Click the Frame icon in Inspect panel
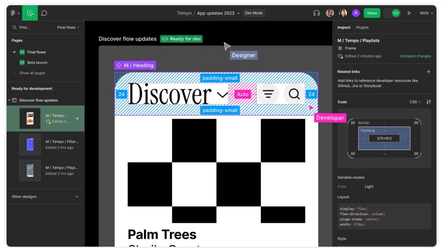The height and width of the screenshot is (248, 443). pos(340,48)
